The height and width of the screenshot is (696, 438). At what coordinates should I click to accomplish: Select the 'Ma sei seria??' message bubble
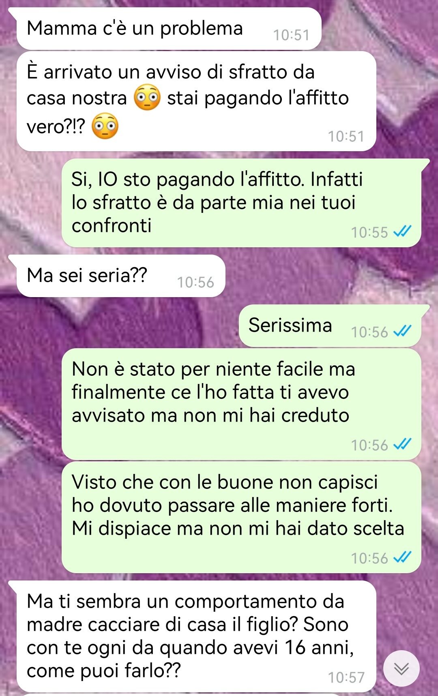121,276
